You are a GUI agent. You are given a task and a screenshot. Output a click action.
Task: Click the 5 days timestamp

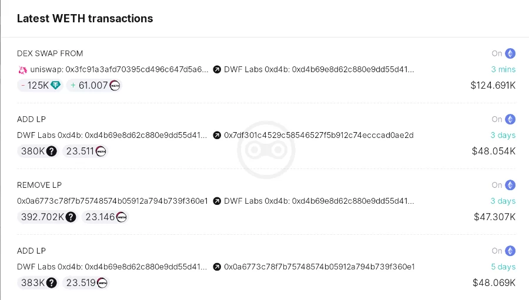tap(503, 267)
